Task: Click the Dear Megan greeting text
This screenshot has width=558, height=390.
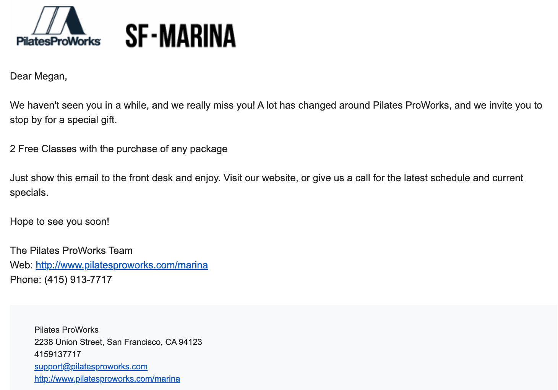Action: [39, 76]
